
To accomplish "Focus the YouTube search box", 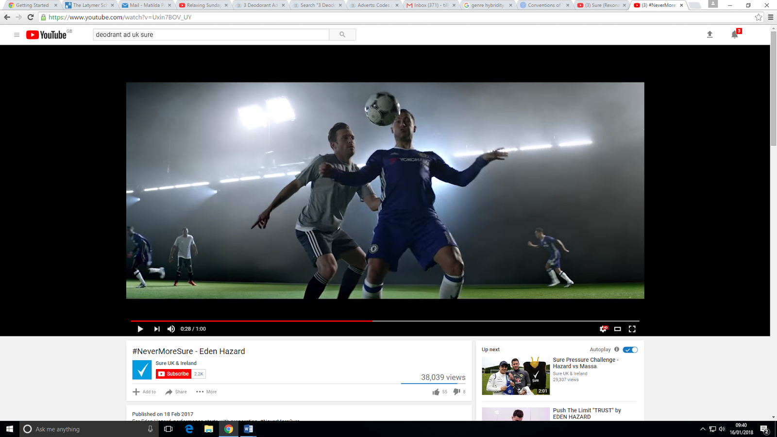I will click(x=211, y=34).
